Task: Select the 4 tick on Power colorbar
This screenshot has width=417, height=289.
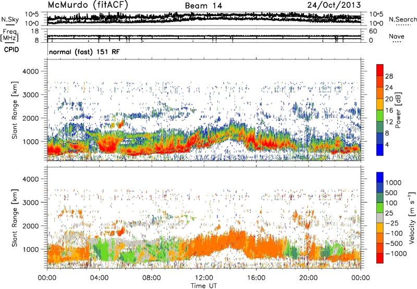Action: click(x=387, y=144)
